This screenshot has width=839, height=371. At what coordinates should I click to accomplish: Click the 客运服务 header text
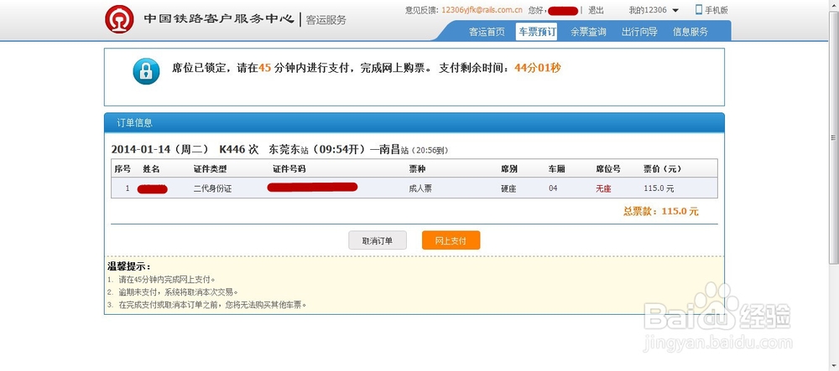(326, 20)
